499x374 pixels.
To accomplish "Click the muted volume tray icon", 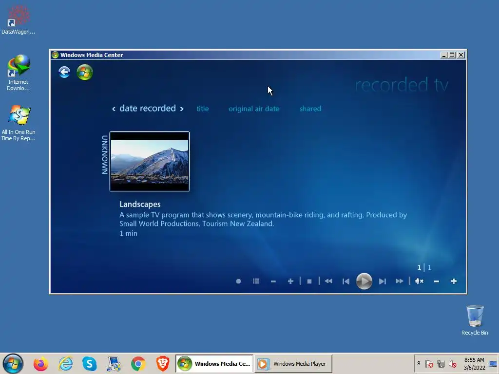I will point(452,363).
